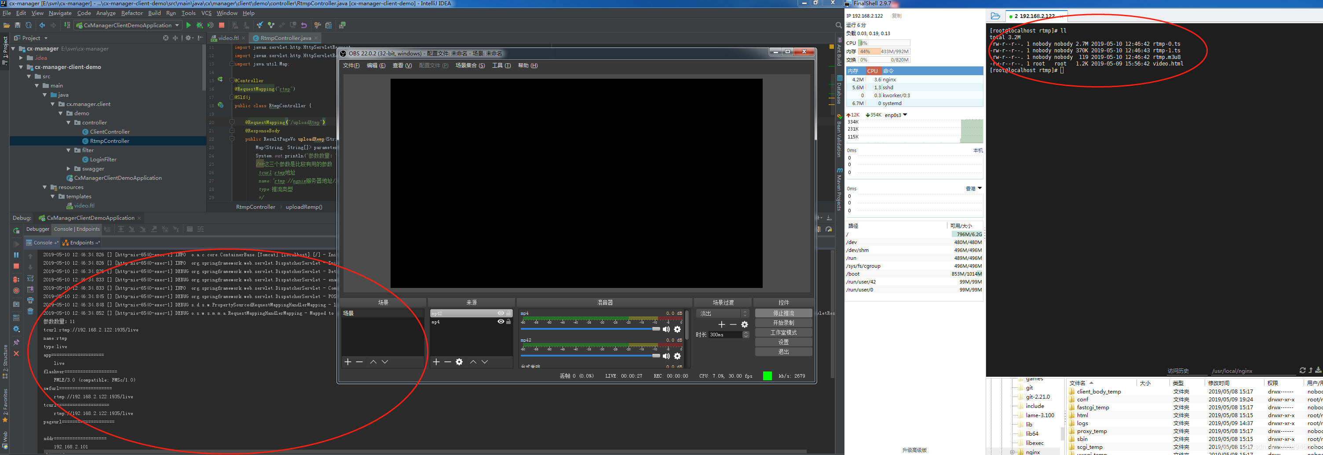Screen dimensions: 1323x455
Task: Click the Debug bug icon in IntelliJ toolbar
Action: pos(199,25)
